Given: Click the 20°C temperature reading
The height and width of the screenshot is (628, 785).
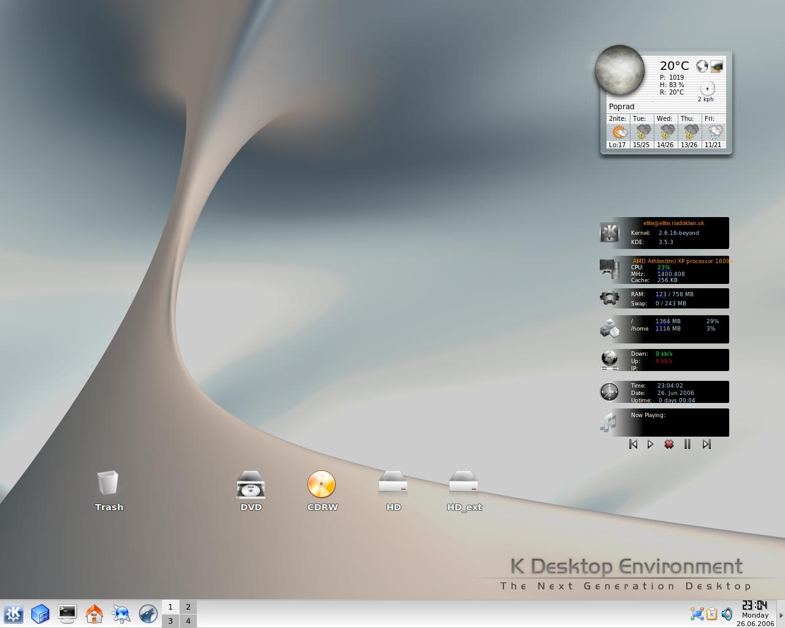Looking at the screenshot, I should click(x=674, y=66).
